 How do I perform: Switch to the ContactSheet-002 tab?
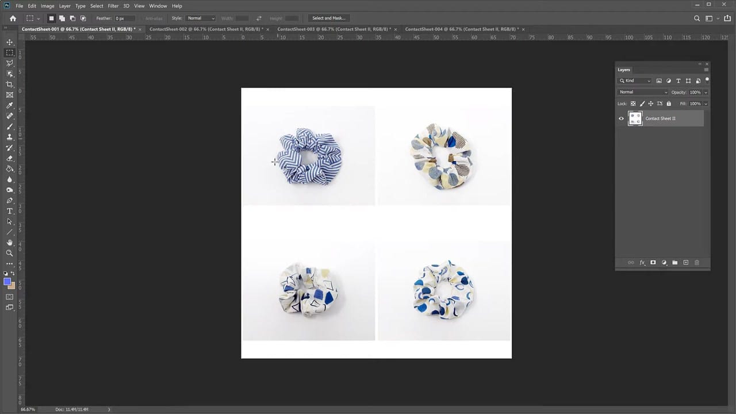(x=204, y=29)
